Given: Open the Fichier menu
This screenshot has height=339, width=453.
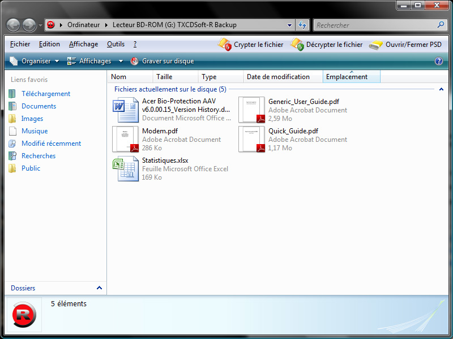Looking at the screenshot, I should [20, 44].
